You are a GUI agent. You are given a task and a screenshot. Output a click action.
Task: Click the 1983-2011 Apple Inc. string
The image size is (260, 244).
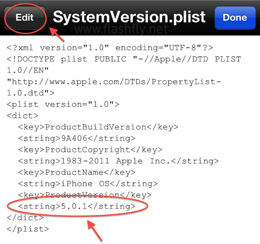(x=118, y=161)
